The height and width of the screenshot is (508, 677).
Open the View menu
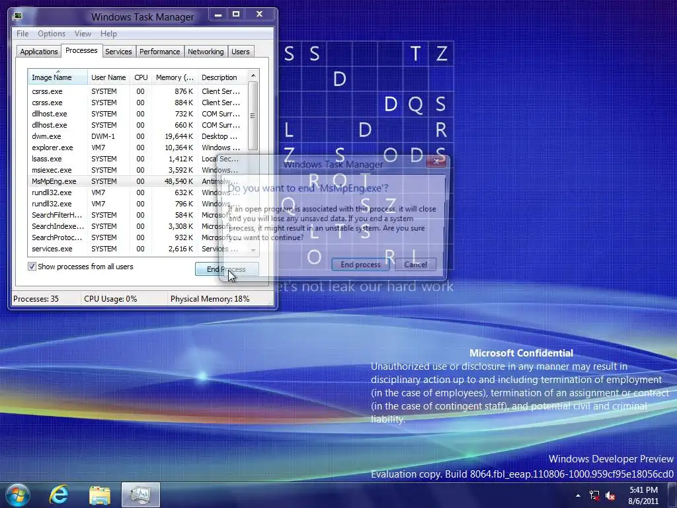tap(83, 34)
